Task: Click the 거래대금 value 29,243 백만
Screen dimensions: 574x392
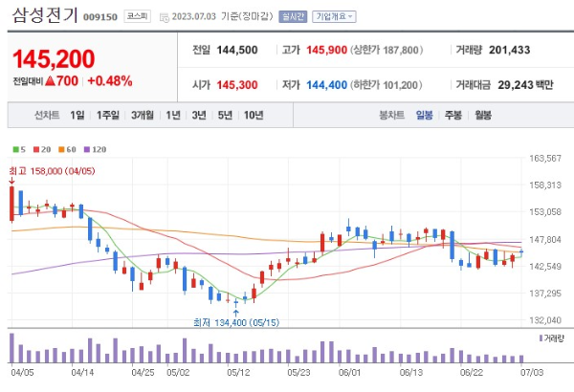Action: pos(525,85)
